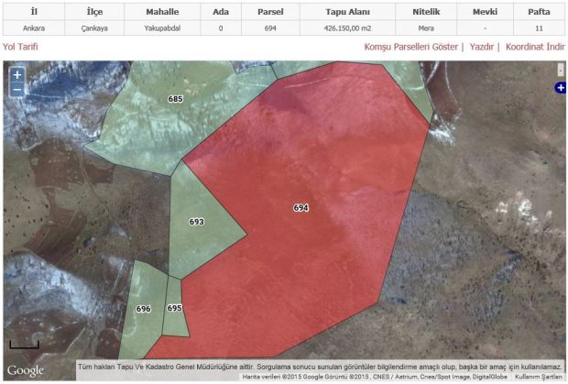Select parcel 685 on the map
The image size is (568, 384).
(x=175, y=98)
